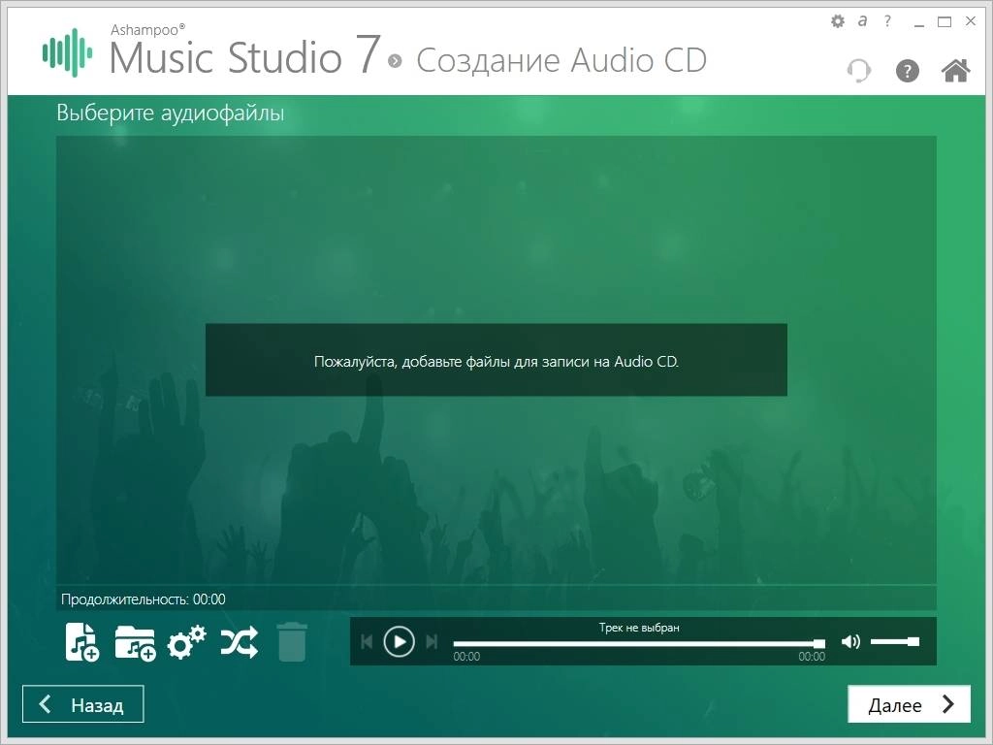Play the selected track
993x745 pixels.
[x=399, y=642]
